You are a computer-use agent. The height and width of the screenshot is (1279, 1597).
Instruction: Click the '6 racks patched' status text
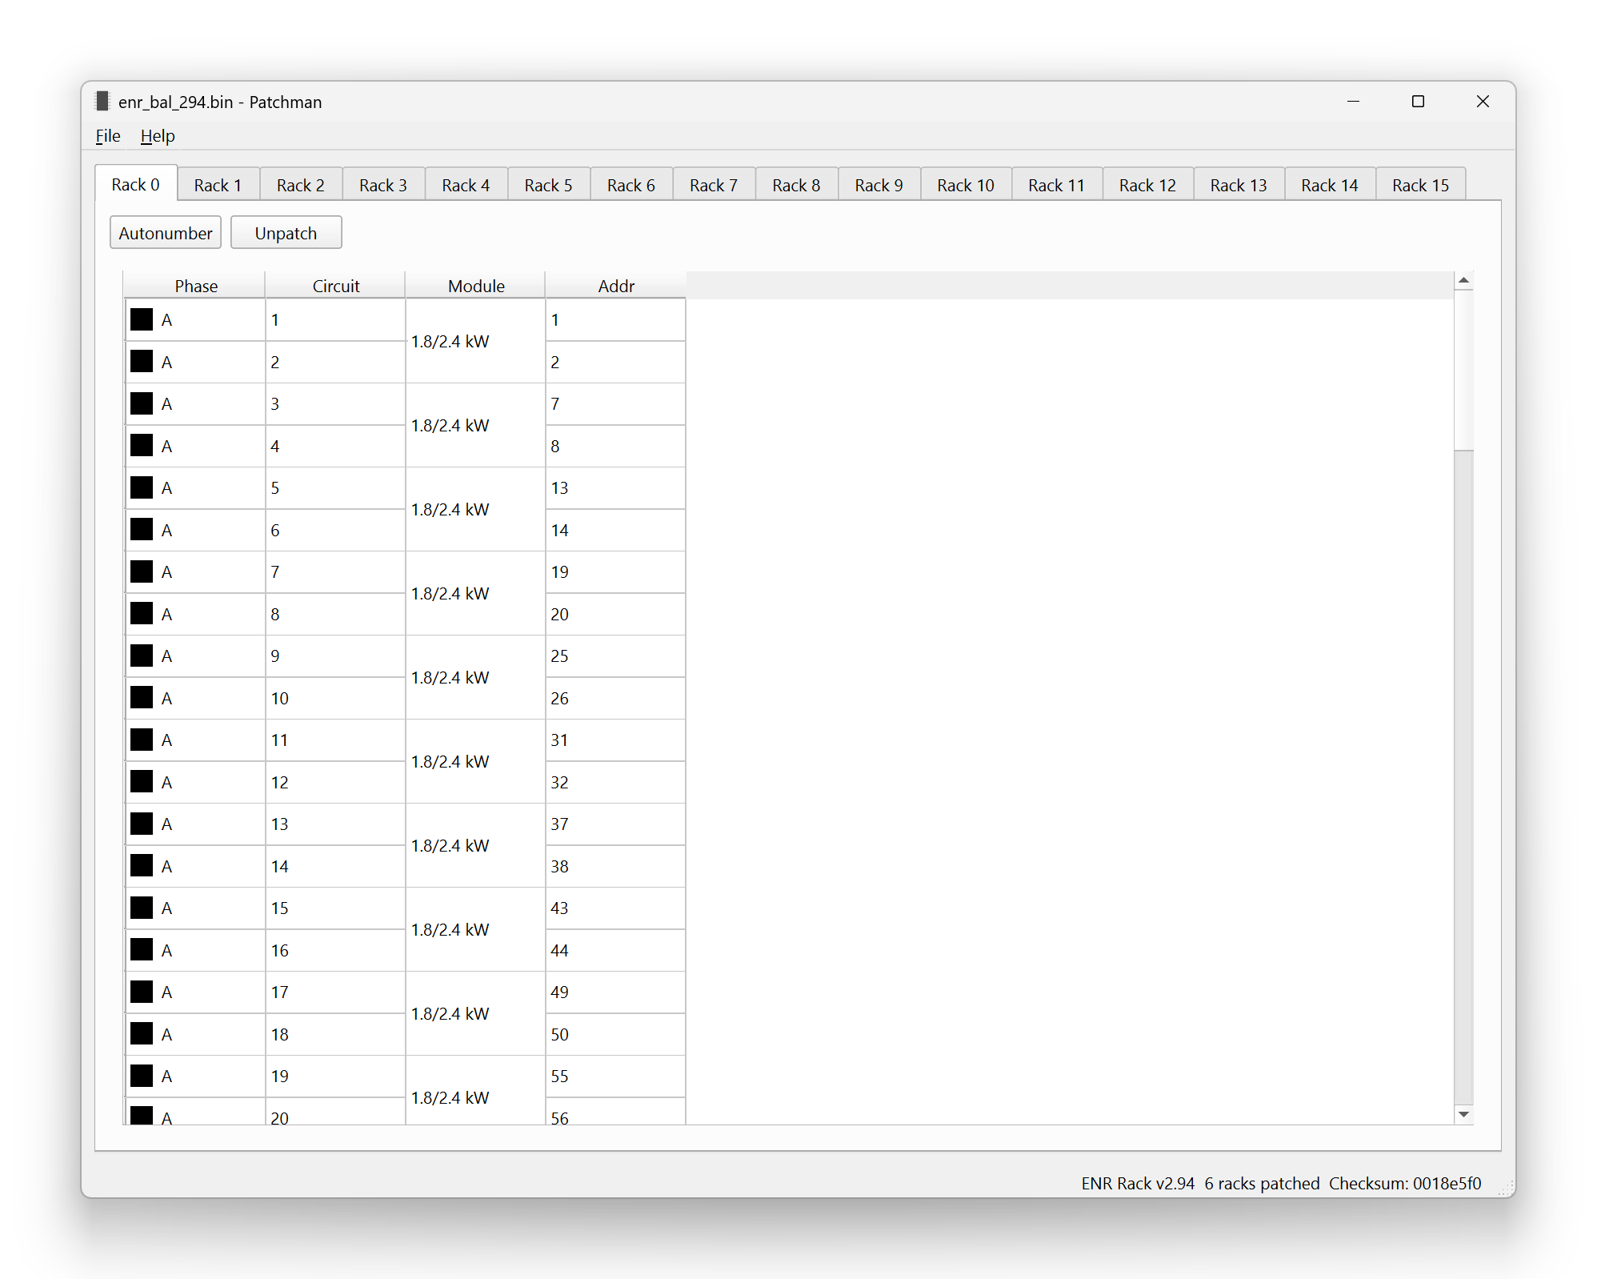(1262, 1183)
